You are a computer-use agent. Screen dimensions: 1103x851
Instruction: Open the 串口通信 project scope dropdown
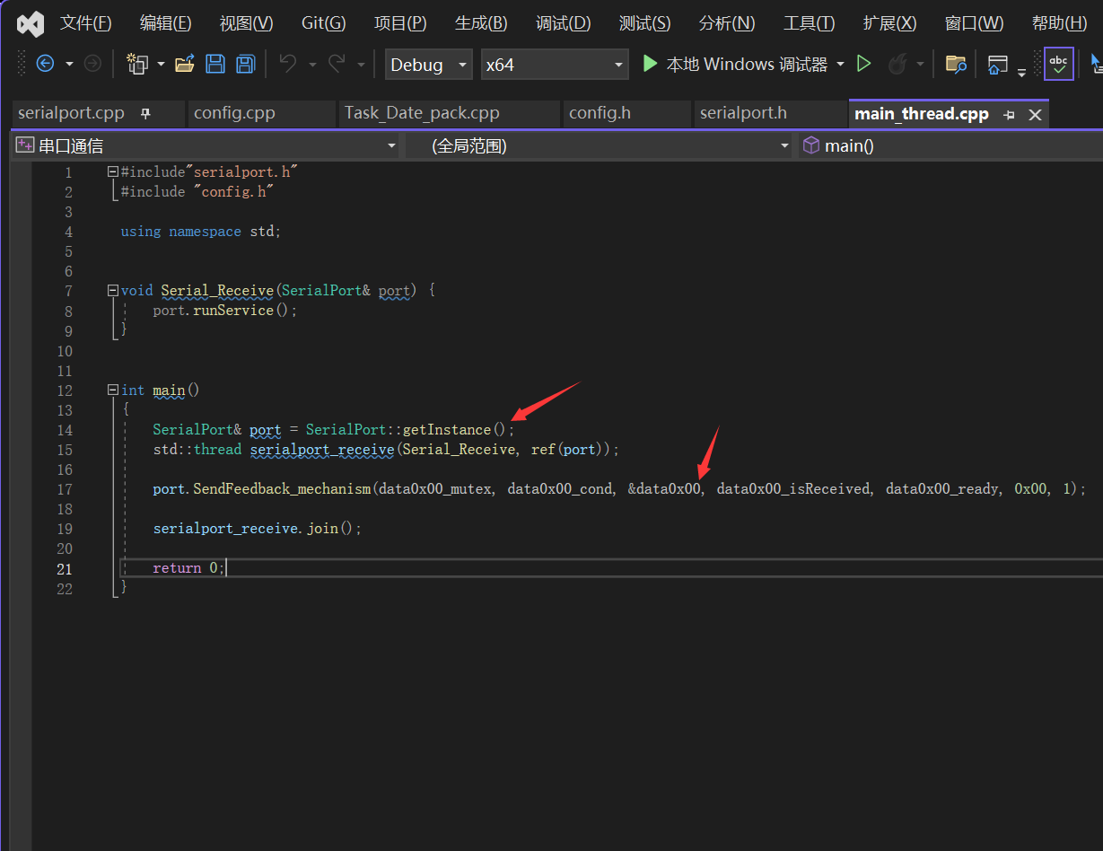206,145
